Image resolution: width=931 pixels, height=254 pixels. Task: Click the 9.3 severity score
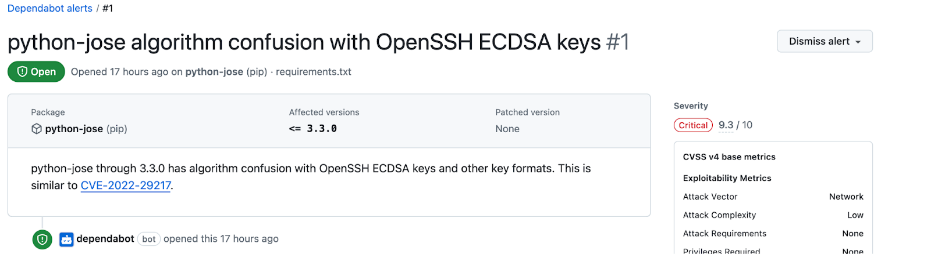tap(726, 125)
